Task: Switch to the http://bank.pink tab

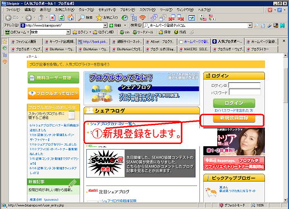Action: [94, 41]
